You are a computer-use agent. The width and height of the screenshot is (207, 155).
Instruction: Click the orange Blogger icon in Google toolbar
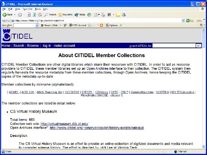[x=101, y=25]
